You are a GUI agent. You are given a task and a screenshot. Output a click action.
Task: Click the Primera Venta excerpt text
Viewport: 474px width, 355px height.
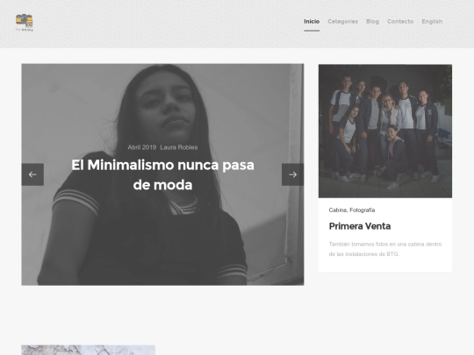[385, 249]
